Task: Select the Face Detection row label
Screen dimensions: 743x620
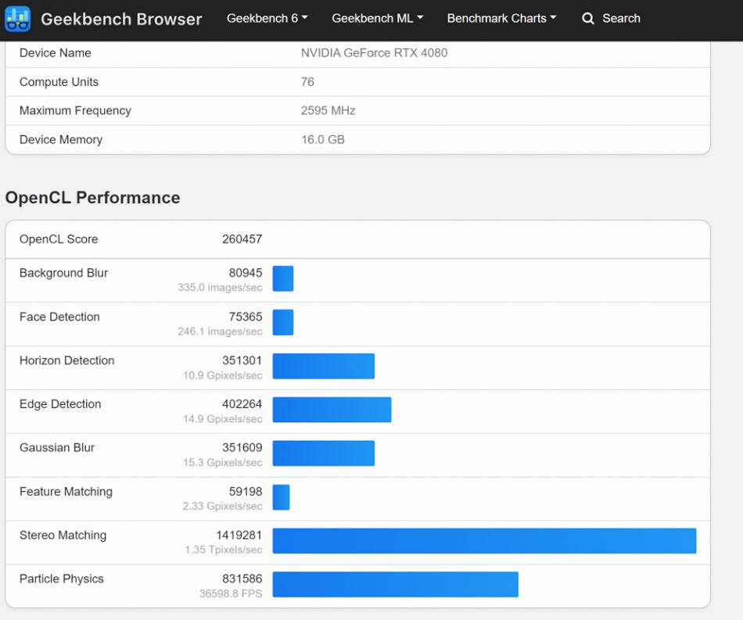Action: (59, 317)
